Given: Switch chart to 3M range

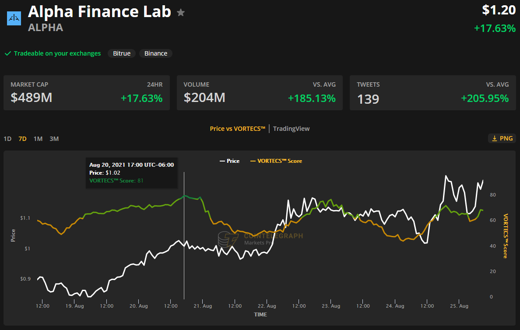Looking at the screenshot, I should [54, 139].
